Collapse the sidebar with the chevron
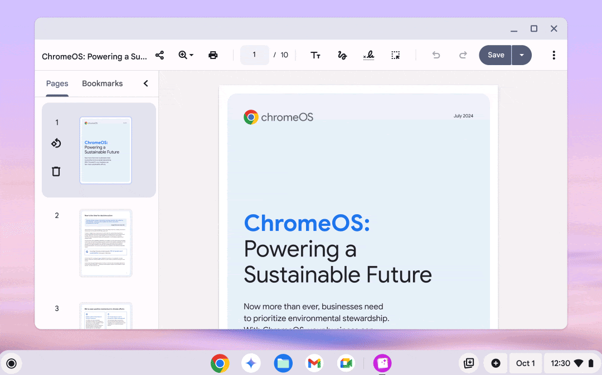 [146, 83]
